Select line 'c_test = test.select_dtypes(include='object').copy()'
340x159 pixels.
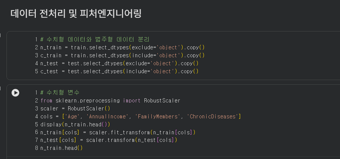[x=119, y=71]
